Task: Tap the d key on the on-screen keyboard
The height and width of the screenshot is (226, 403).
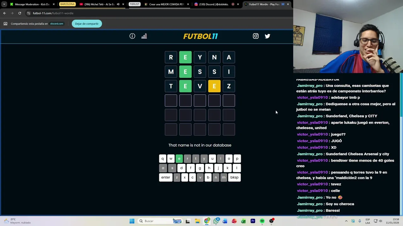Action: click(x=181, y=168)
